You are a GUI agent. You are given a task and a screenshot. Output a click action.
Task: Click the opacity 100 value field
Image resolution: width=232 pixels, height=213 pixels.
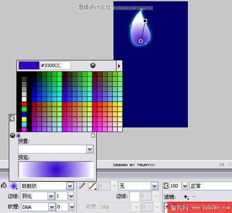point(175,186)
